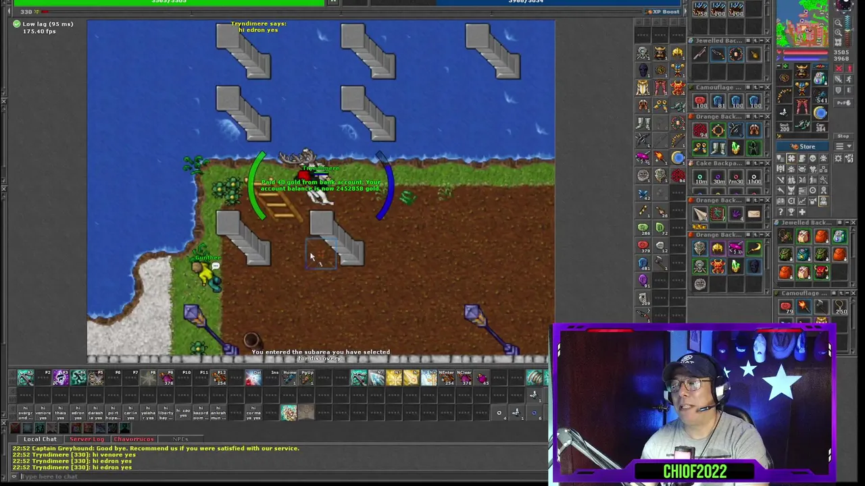This screenshot has width=865, height=486.
Task: Use the hi carlin yes hotkey
Action: [130, 412]
